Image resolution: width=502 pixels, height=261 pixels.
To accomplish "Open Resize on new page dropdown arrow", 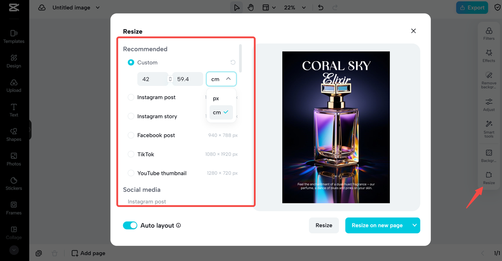I will [x=415, y=225].
